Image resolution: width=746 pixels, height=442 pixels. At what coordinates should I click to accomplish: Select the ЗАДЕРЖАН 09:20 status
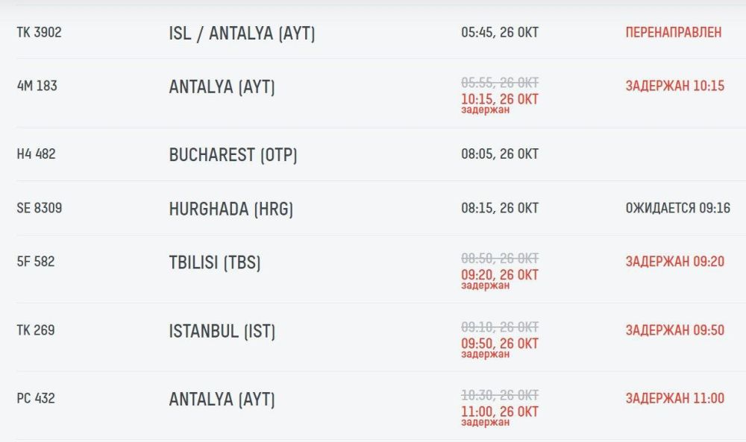pos(674,262)
